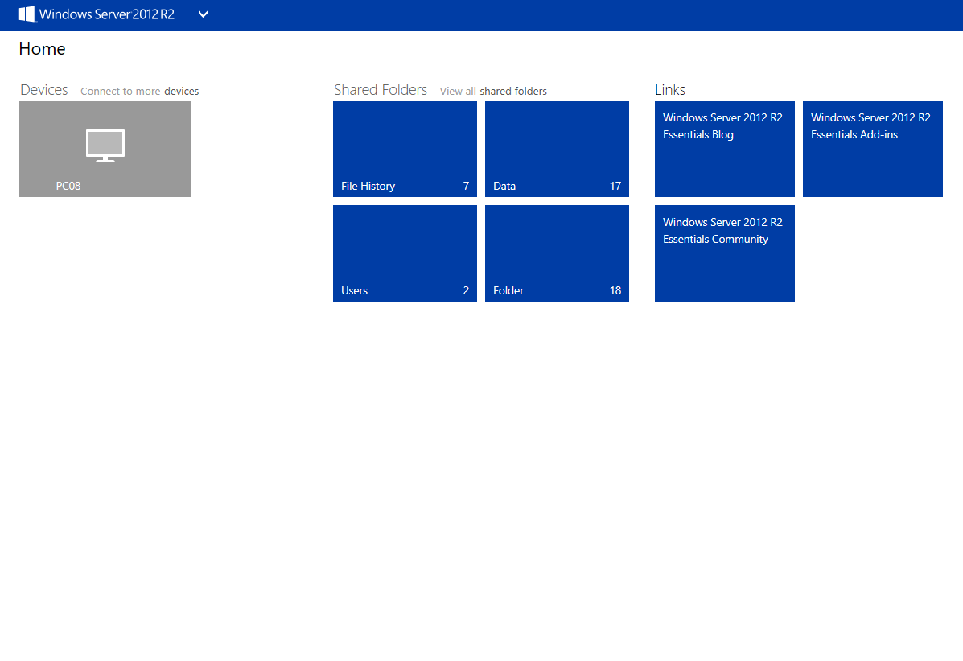Click the Windows Server 2012 R2 header title

[107, 14]
